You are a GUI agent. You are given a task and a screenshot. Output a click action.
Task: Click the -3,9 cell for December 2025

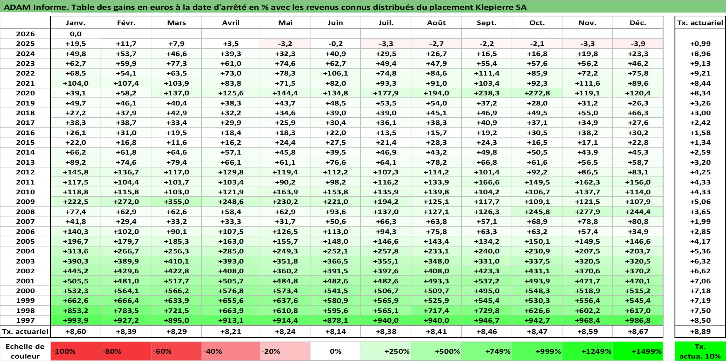coord(638,44)
